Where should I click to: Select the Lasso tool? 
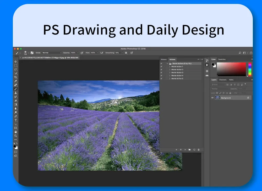pos(15,69)
